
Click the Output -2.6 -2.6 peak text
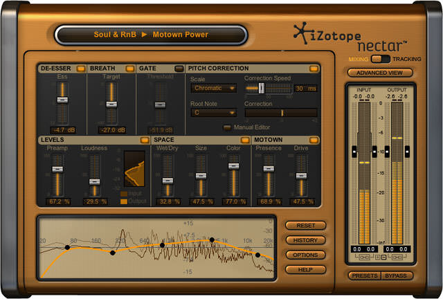[x=397, y=96]
